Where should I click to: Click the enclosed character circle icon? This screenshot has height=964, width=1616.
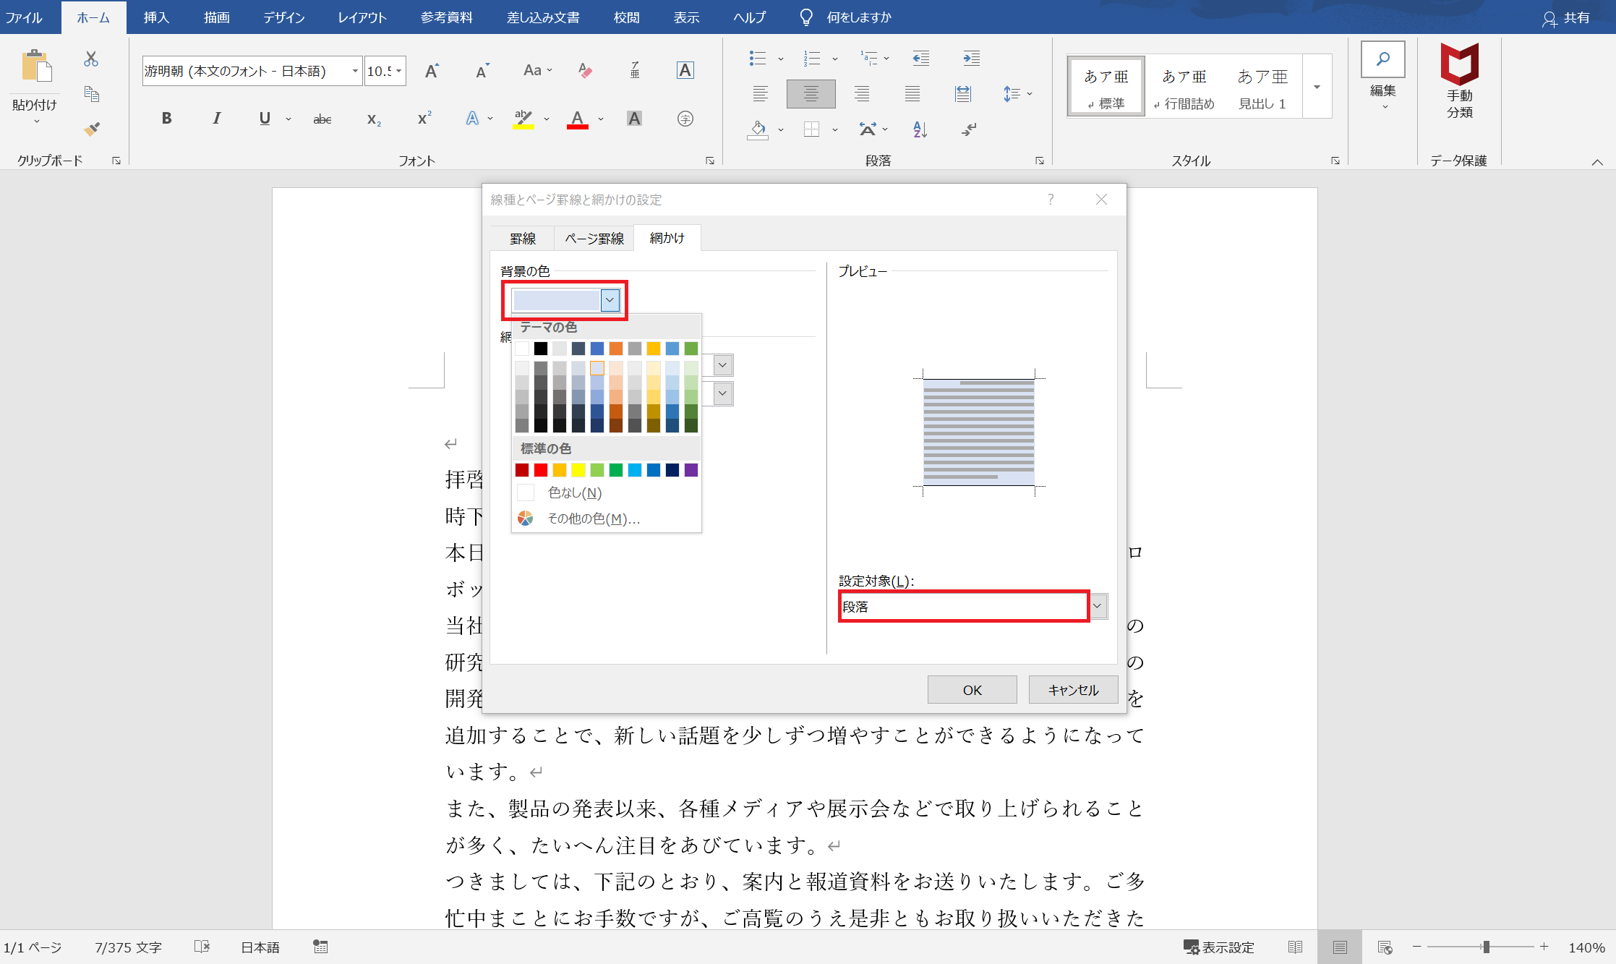(x=685, y=119)
